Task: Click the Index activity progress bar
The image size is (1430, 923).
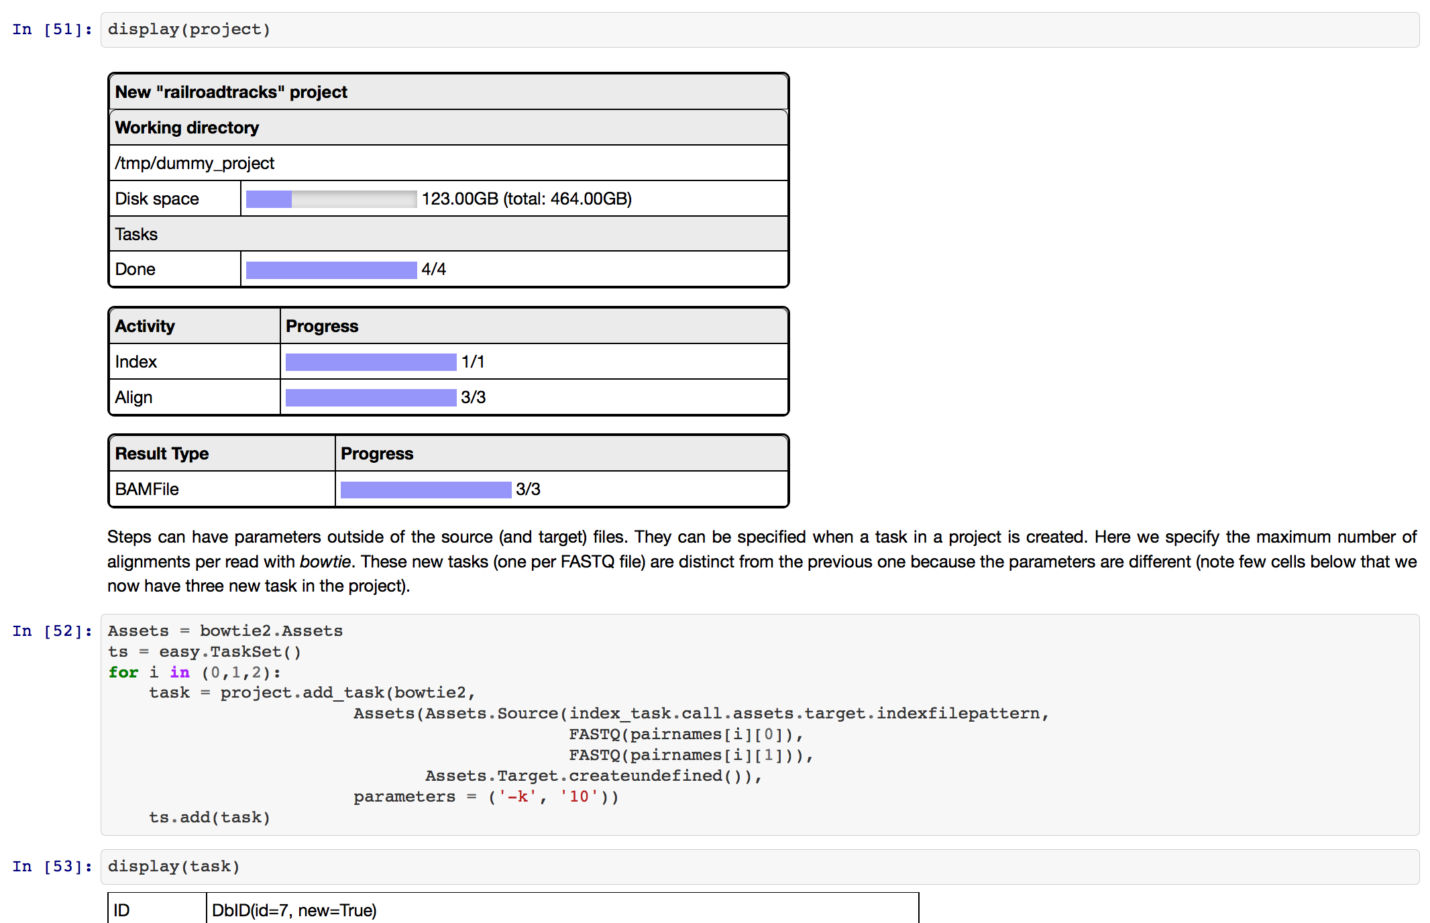Action: [370, 362]
